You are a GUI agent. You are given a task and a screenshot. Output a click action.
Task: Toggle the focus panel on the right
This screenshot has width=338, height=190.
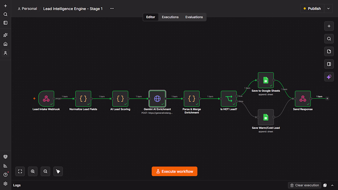click(329, 64)
